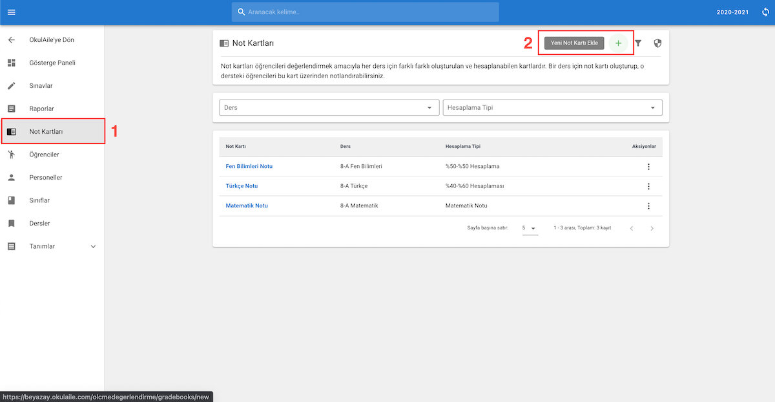Click the Aranacak kelime search field
Image resolution: width=775 pixels, height=402 pixels.
[366, 12]
